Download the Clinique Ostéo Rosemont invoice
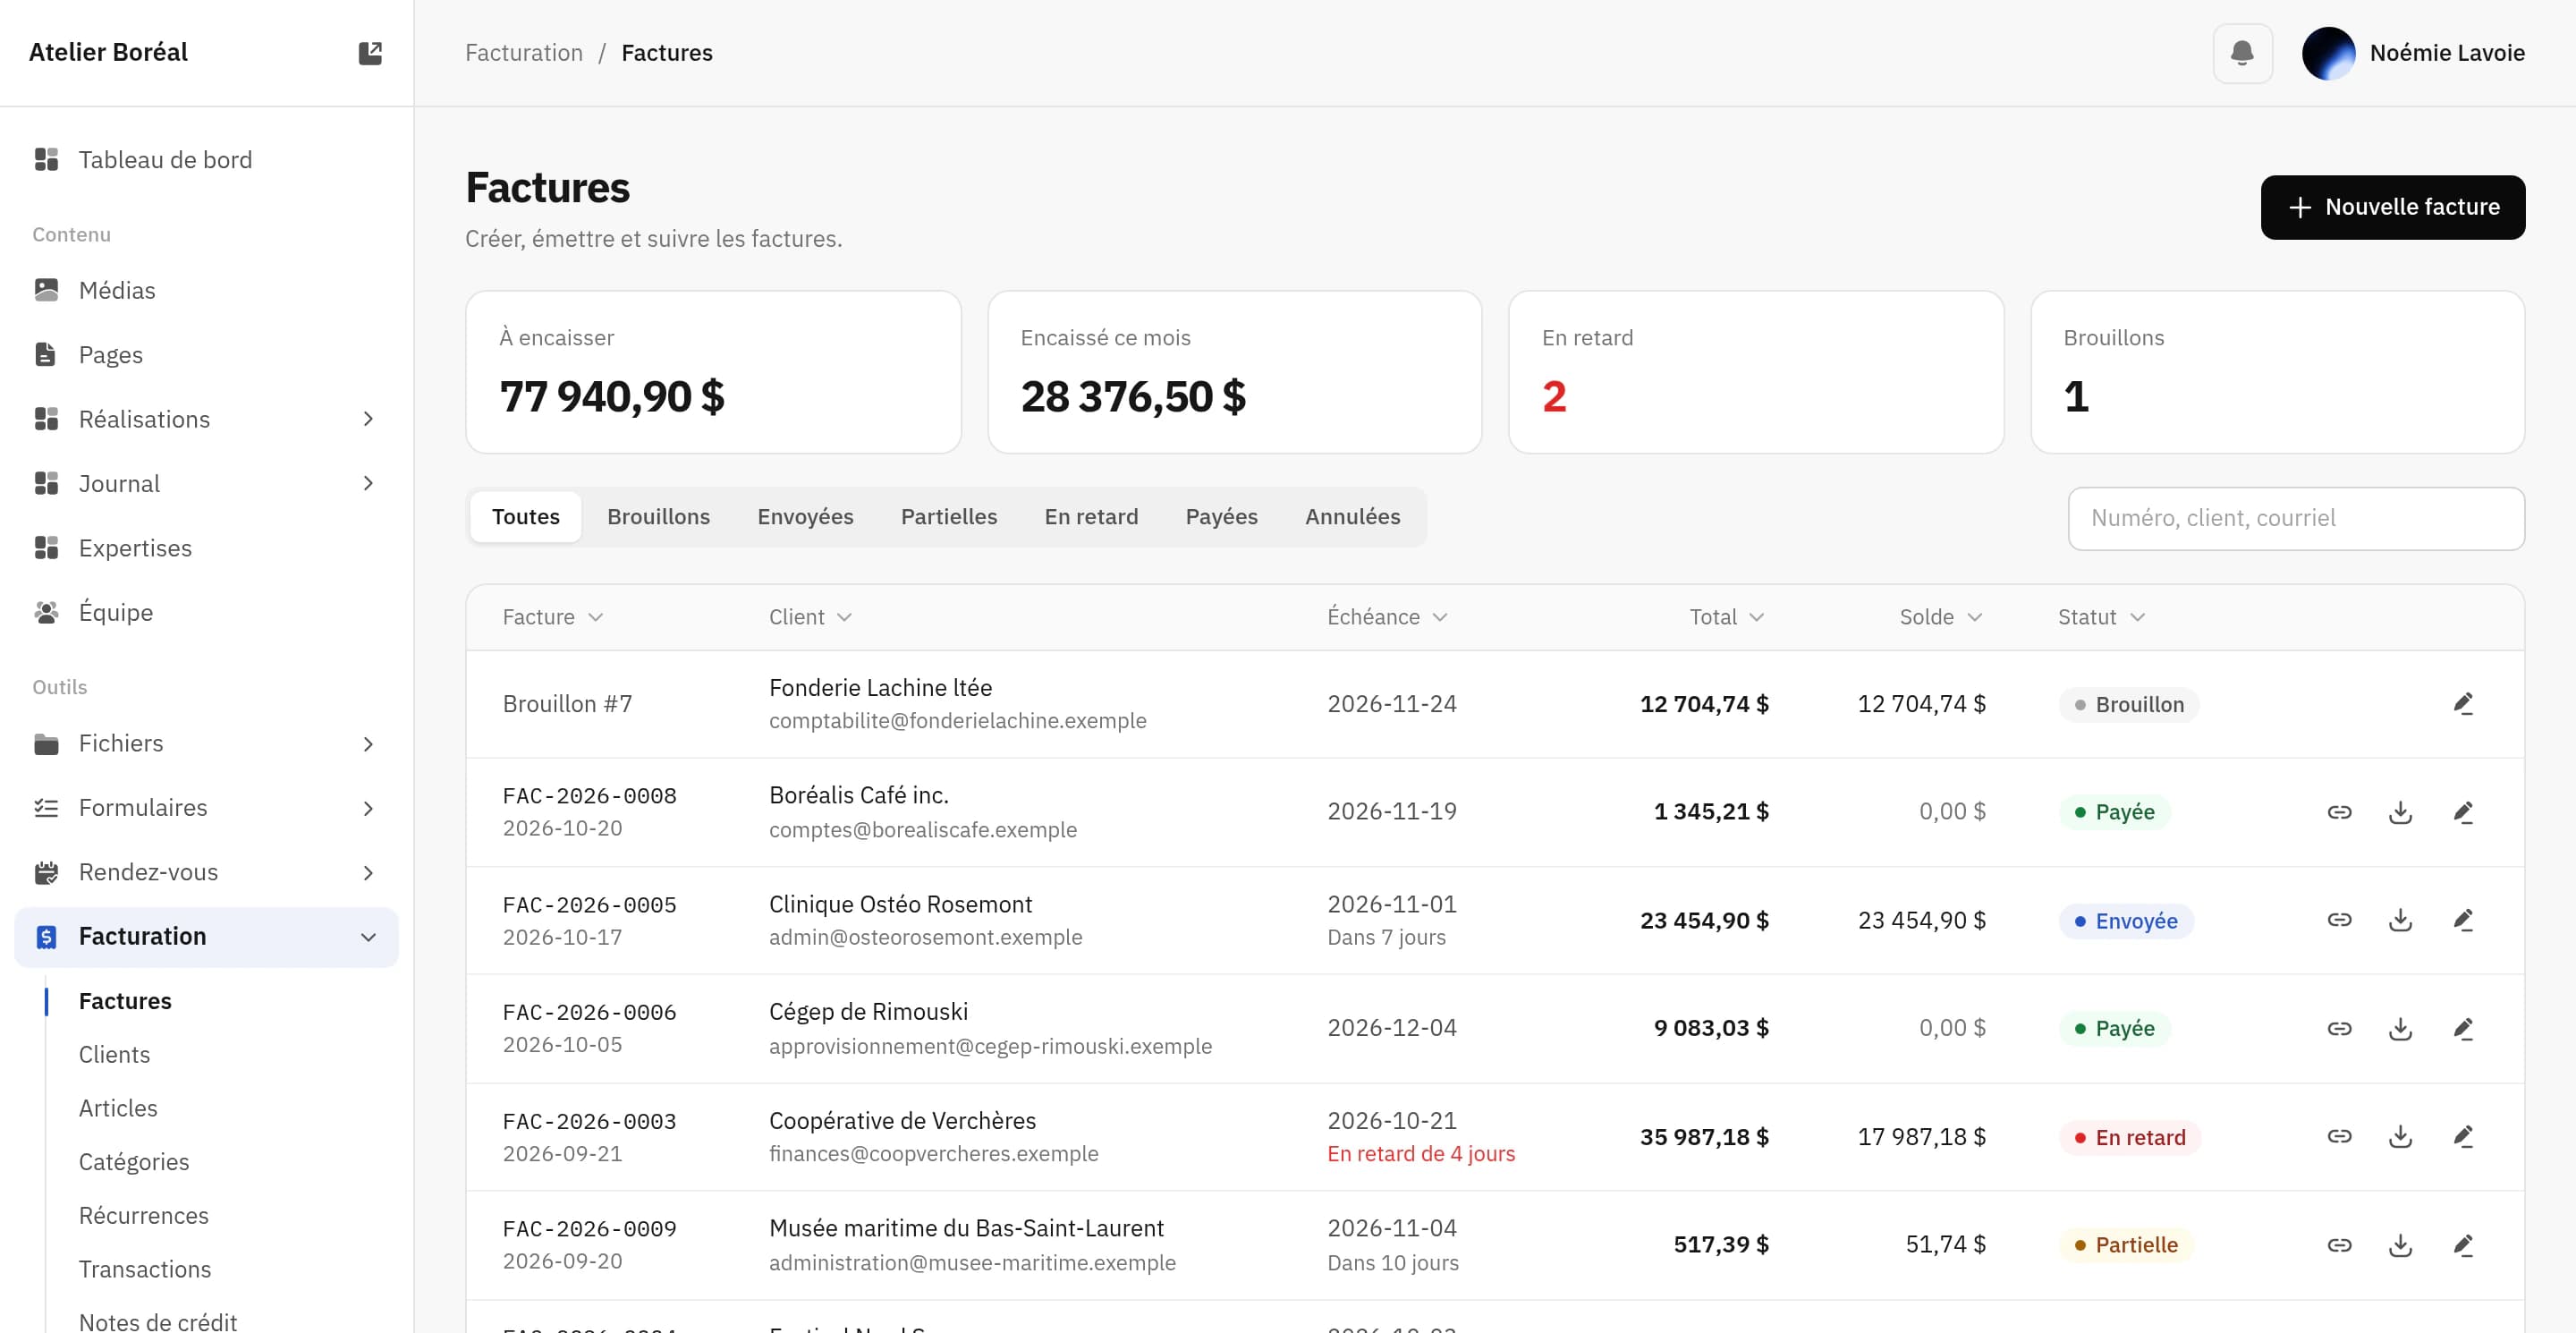 (x=2400, y=920)
